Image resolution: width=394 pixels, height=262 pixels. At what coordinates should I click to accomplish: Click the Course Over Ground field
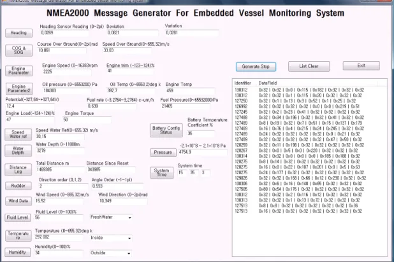click(x=62, y=50)
